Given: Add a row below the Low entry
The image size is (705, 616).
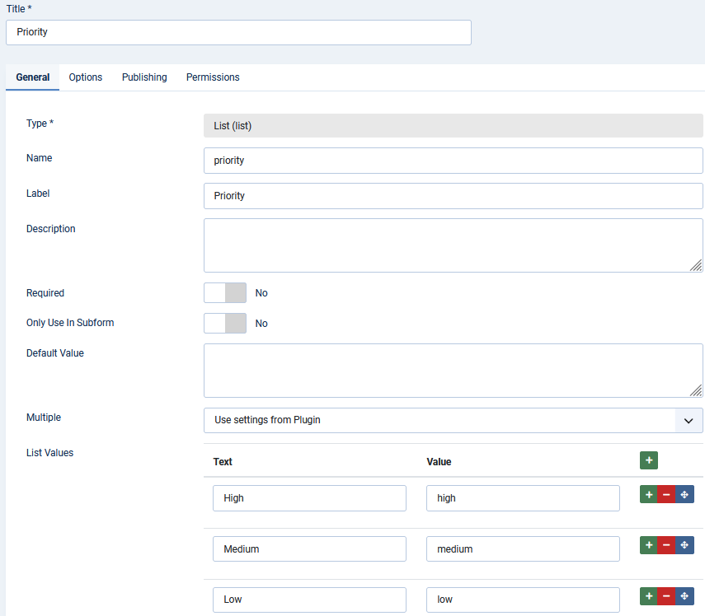Looking at the screenshot, I should click(649, 595).
